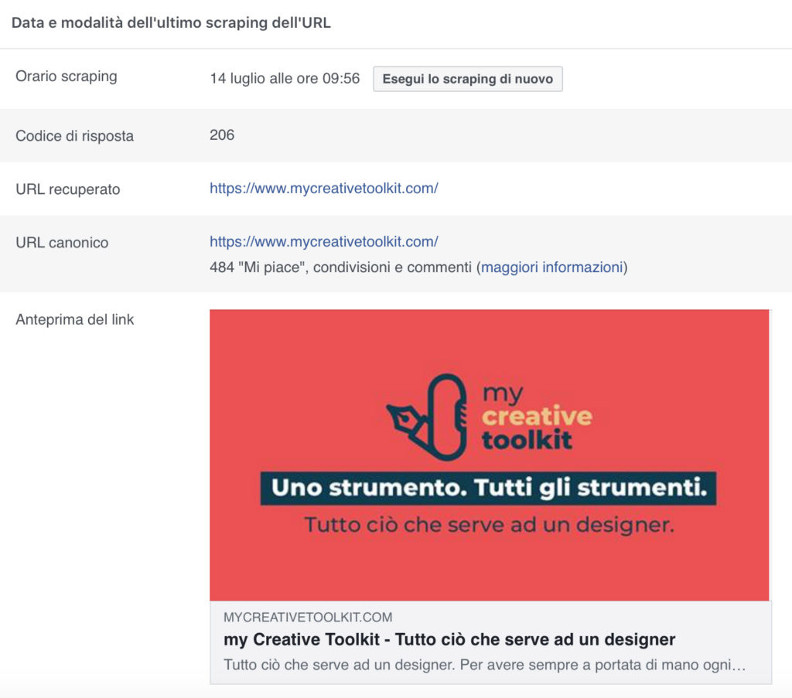
Task: Select the response code value '206'
Action: [222, 135]
